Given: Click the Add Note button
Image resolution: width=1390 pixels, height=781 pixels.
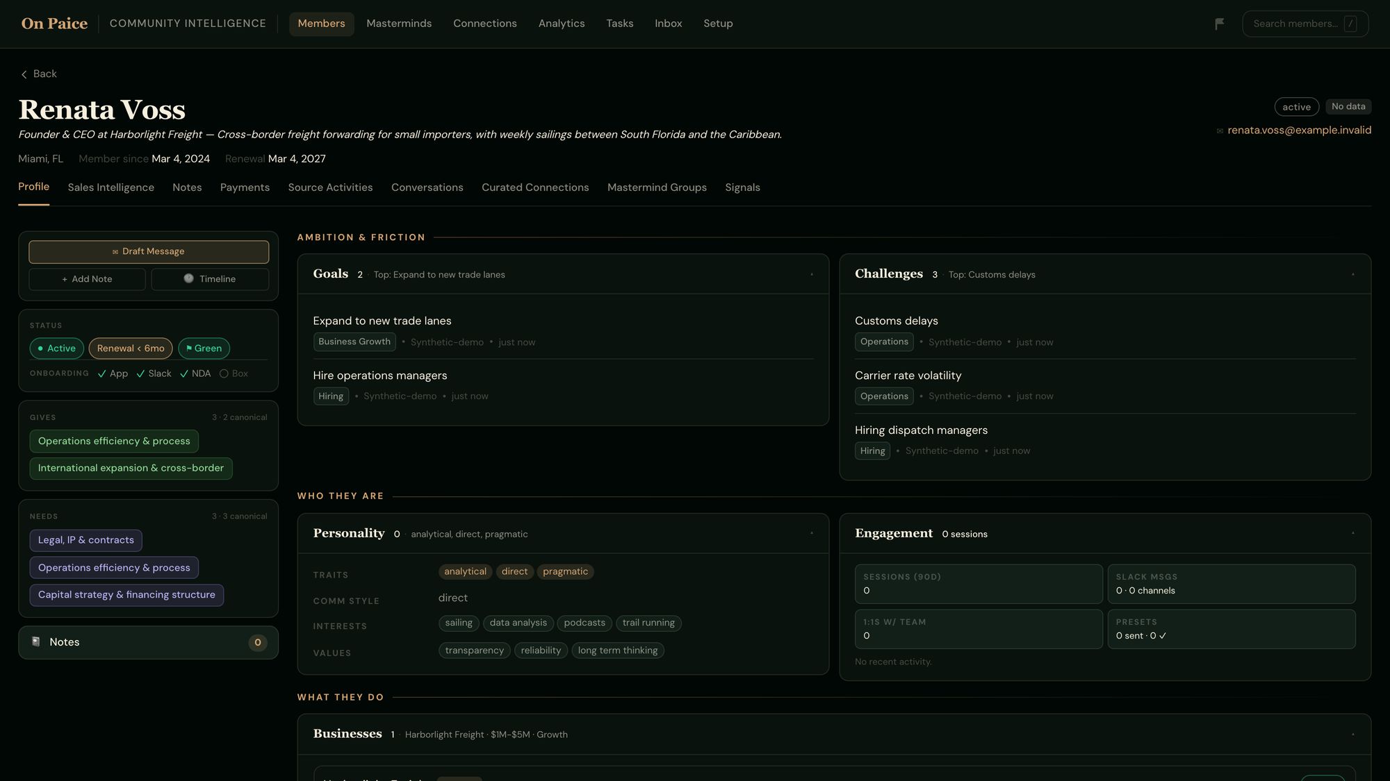Looking at the screenshot, I should point(87,279).
